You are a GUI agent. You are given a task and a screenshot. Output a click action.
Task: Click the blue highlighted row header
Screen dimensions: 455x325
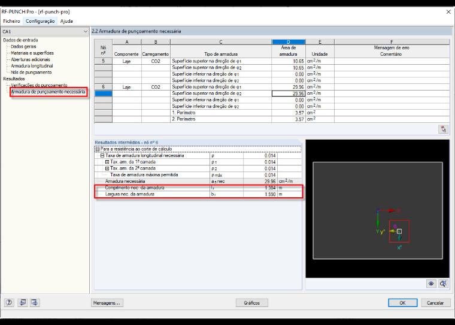tap(104, 94)
